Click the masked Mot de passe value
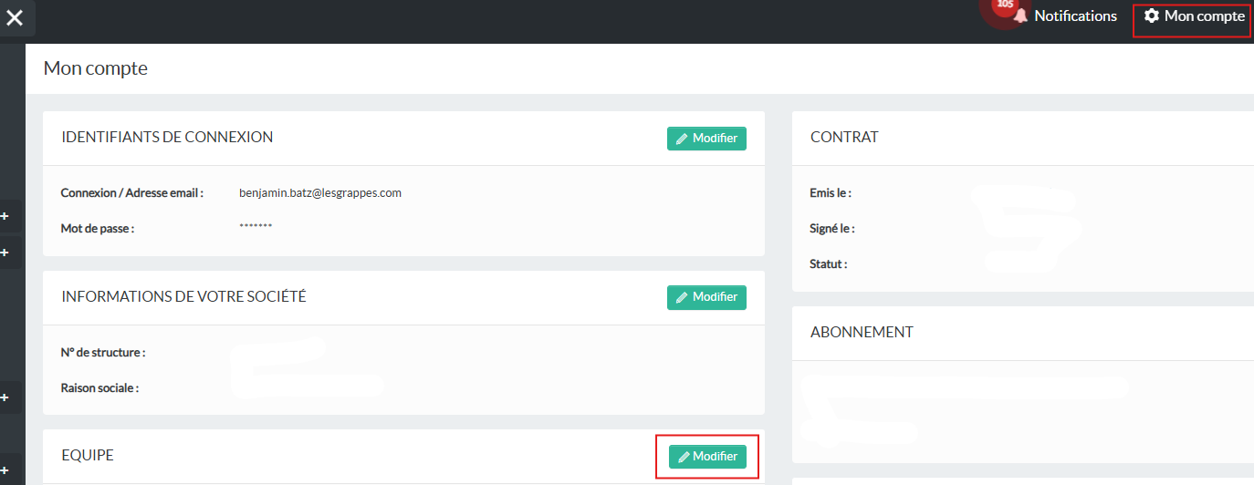 click(x=256, y=226)
